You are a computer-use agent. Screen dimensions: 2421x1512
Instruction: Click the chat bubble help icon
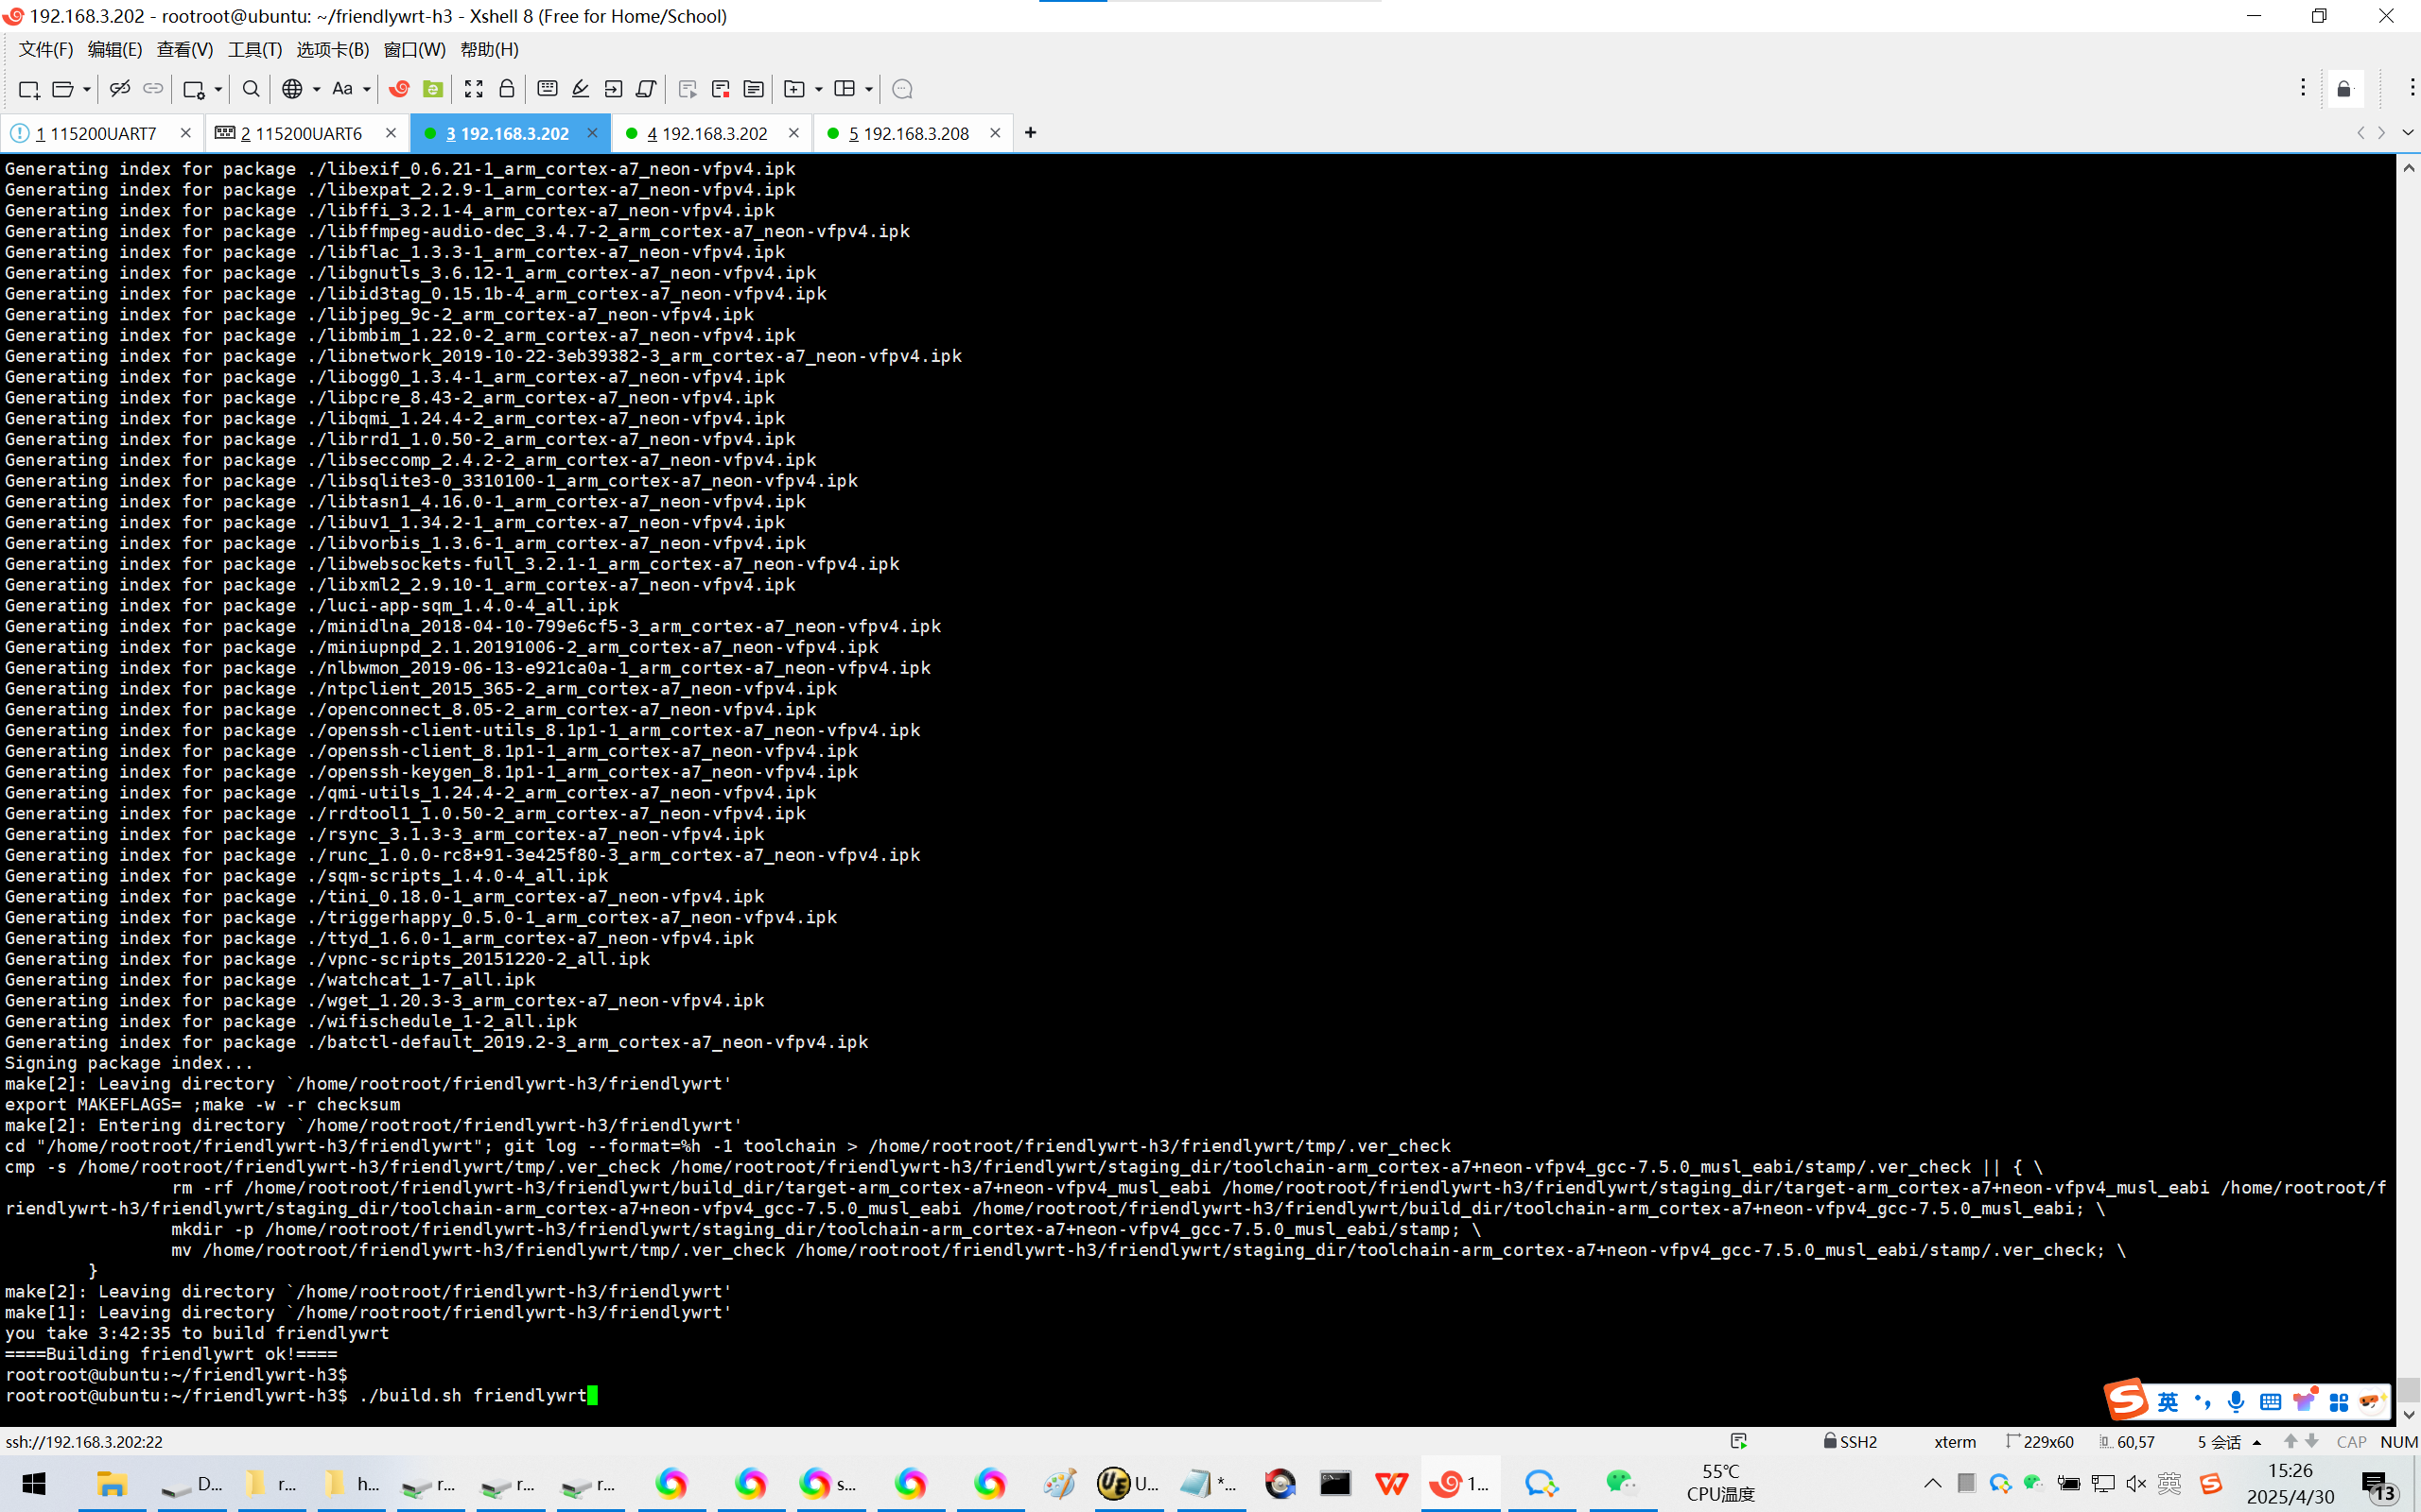click(901, 89)
